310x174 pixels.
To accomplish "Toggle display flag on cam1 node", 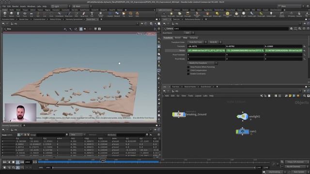I will tap(248, 131).
